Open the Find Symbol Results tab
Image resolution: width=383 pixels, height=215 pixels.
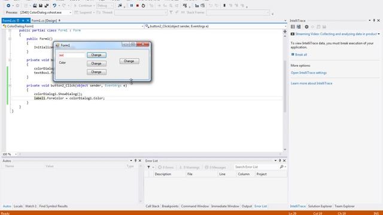[x=53, y=206]
